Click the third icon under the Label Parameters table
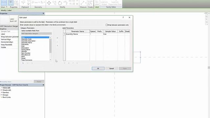210x118 pixels. pos(73,63)
